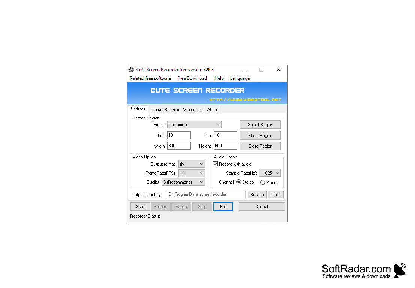Start the screen recording

(140, 207)
